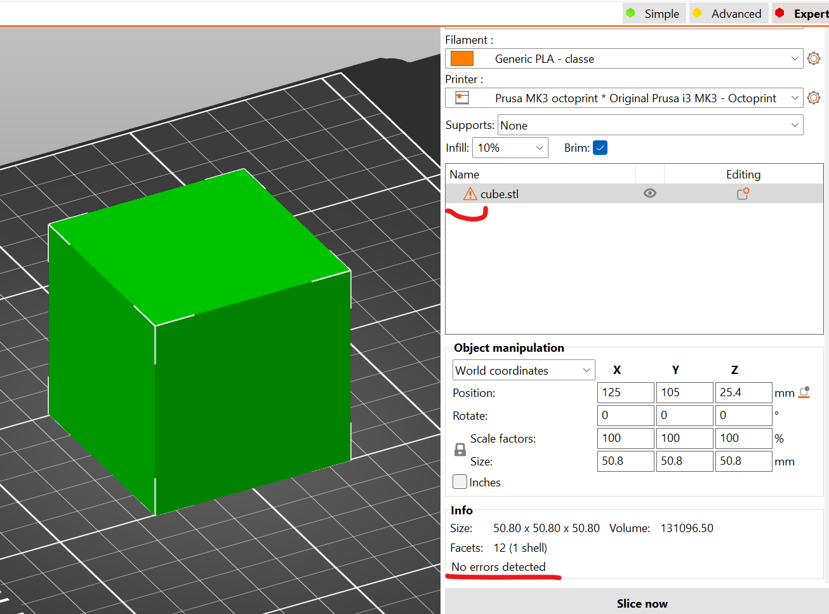Image resolution: width=829 pixels, height=614 pixels.
Task: Click the green hexagon beside Simple
Action: (631, 13)
